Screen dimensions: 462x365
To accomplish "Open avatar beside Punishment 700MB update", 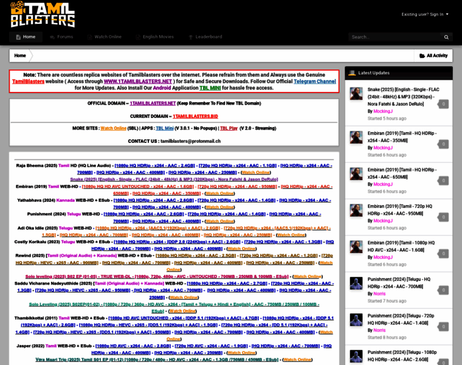I will pyautogui.click(x=356, y=283).
